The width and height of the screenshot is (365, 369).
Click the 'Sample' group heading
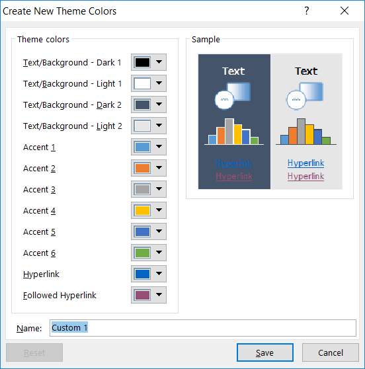[x=206, y=39]
